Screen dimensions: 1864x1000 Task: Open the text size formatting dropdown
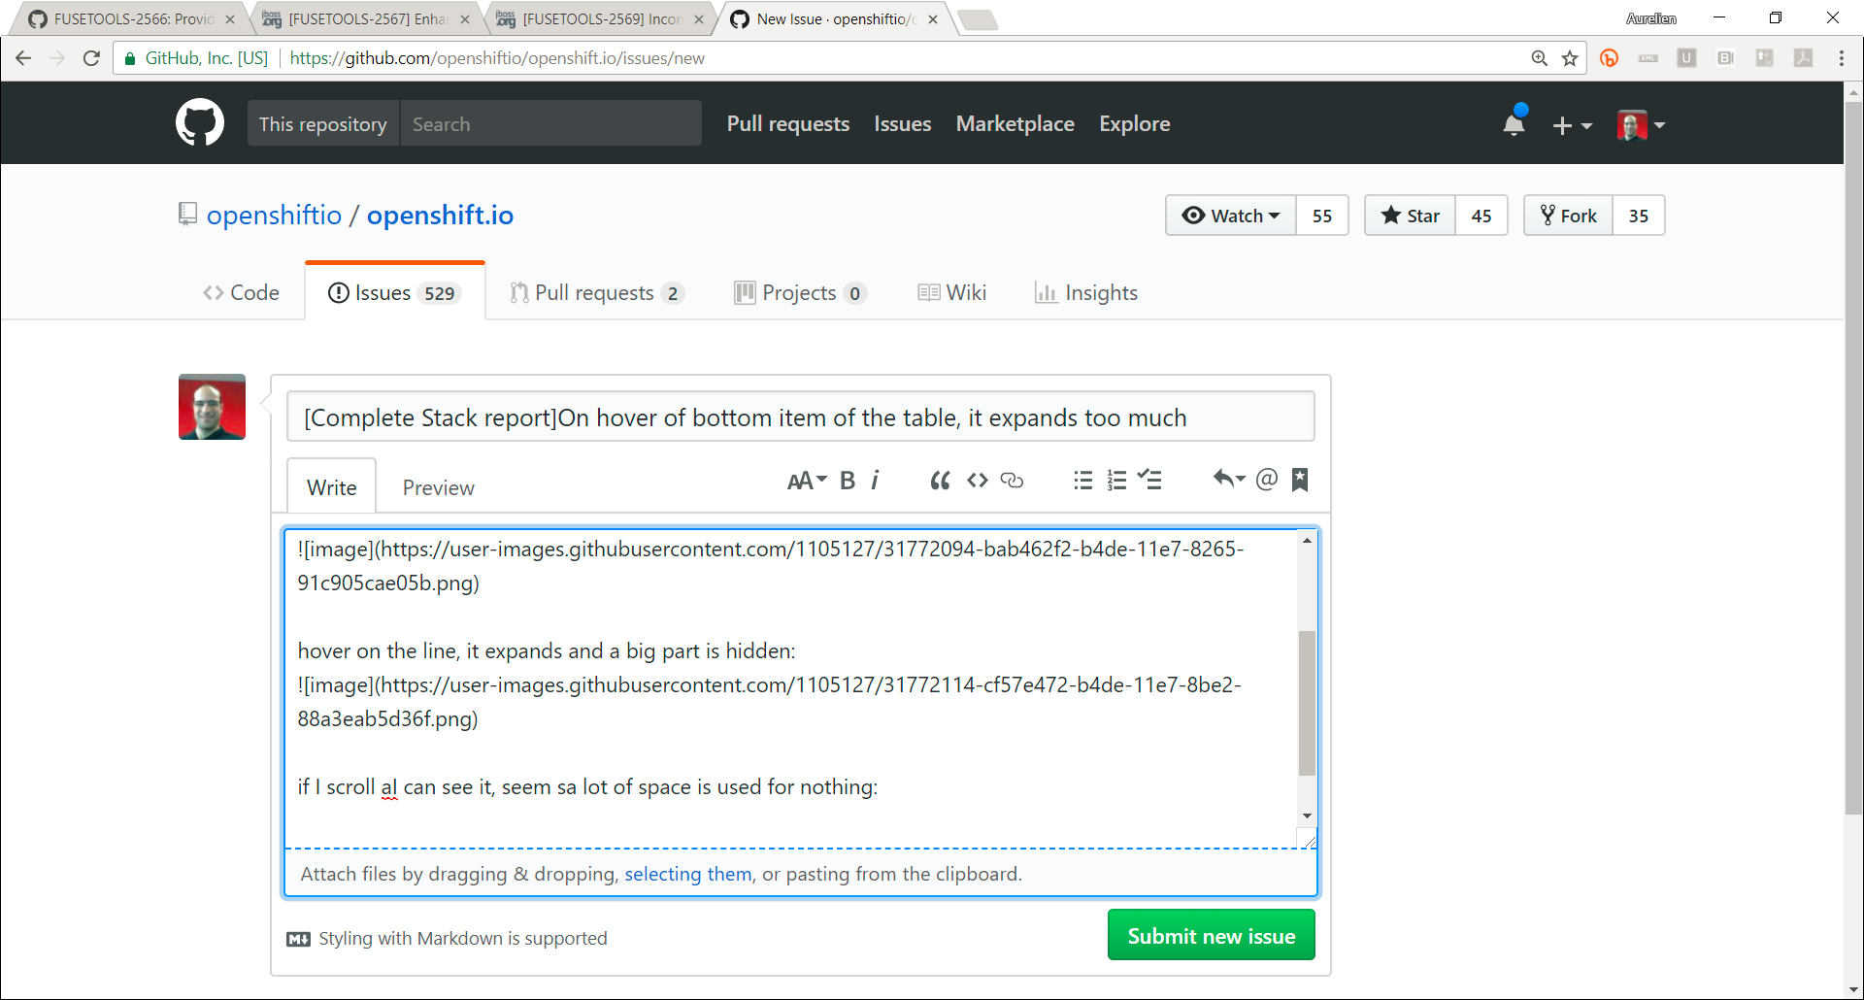click(x=806, y=480)
